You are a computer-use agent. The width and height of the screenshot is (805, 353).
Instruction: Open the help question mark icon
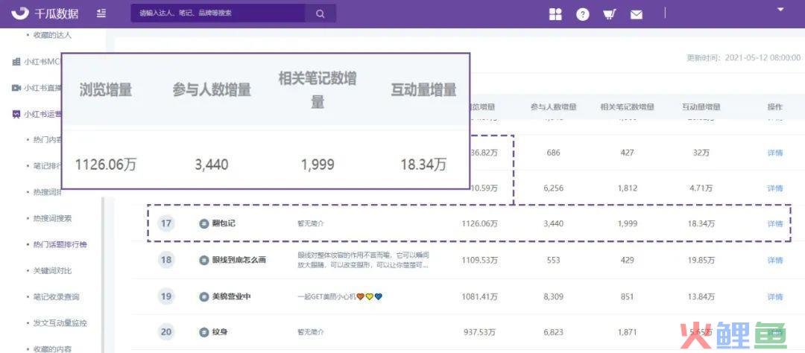point(582,14)
